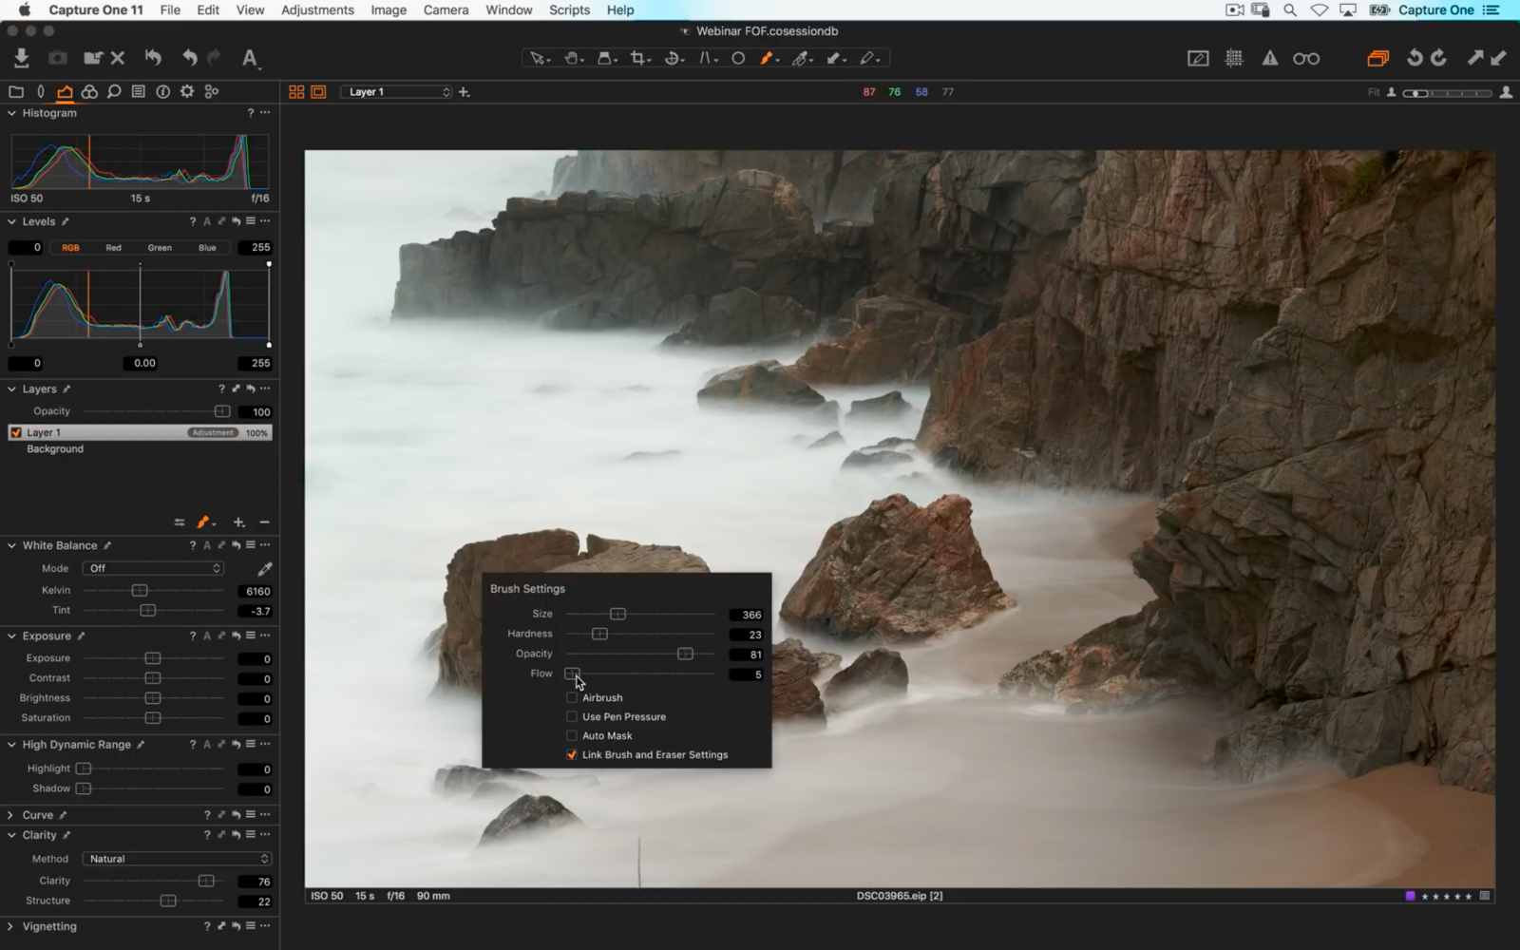Open the White Balance Mode dropdown
The width and height of the screenshot is (1520, 950).
click(x=152, y=567)
